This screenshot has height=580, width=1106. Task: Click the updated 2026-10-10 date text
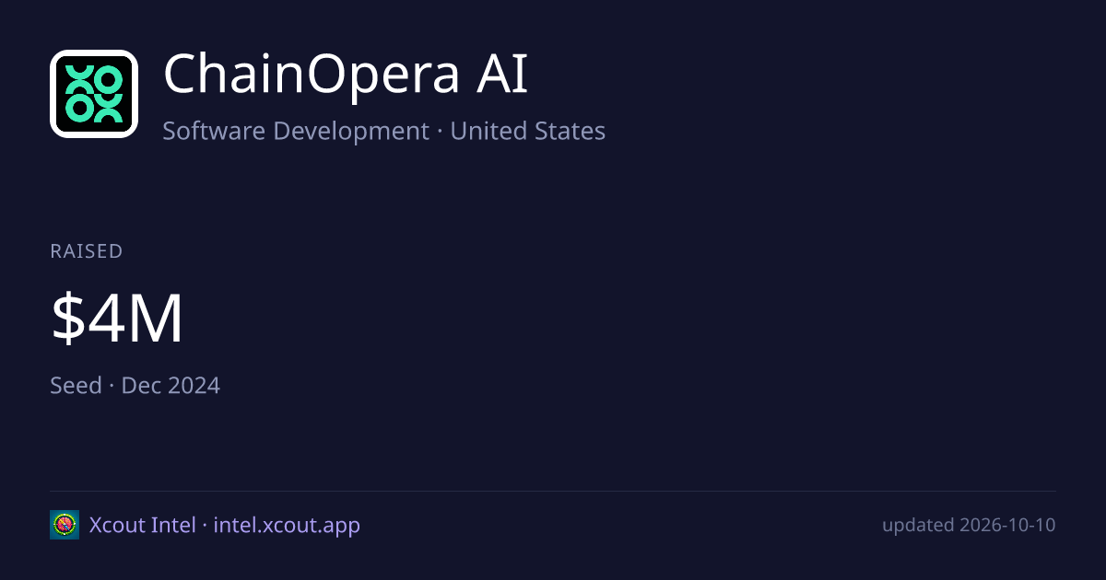click(969, 525)
